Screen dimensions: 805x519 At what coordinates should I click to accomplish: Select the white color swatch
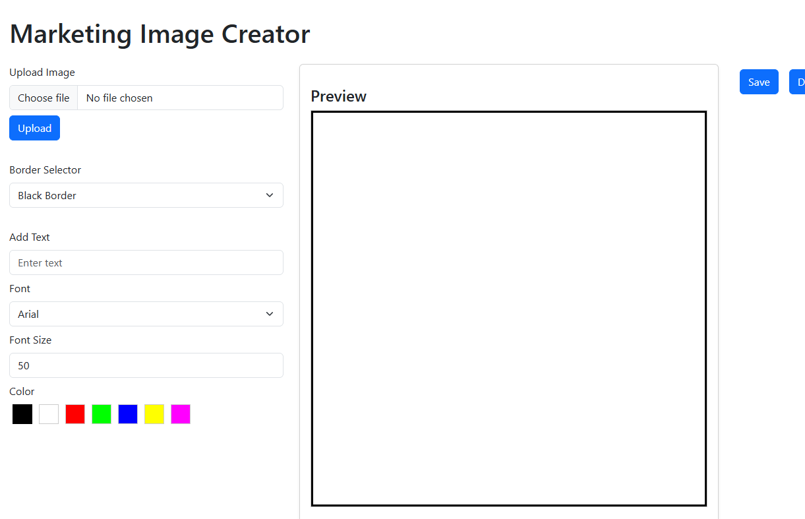point(48,414)
